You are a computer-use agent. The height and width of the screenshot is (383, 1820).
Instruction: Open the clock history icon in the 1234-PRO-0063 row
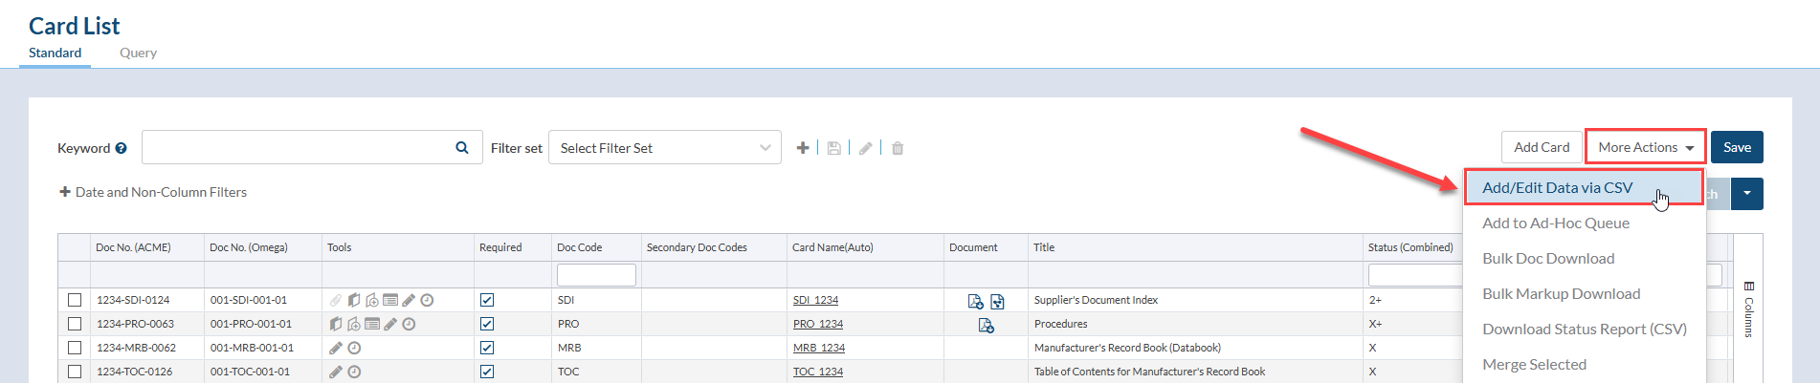(x=409, y=324)
